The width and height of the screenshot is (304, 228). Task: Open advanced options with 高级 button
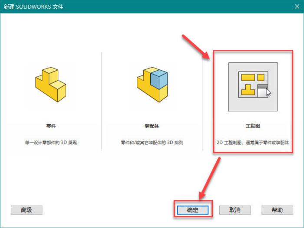point(26,210)
